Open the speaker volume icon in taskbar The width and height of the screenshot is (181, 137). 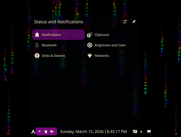click(52, 132)
